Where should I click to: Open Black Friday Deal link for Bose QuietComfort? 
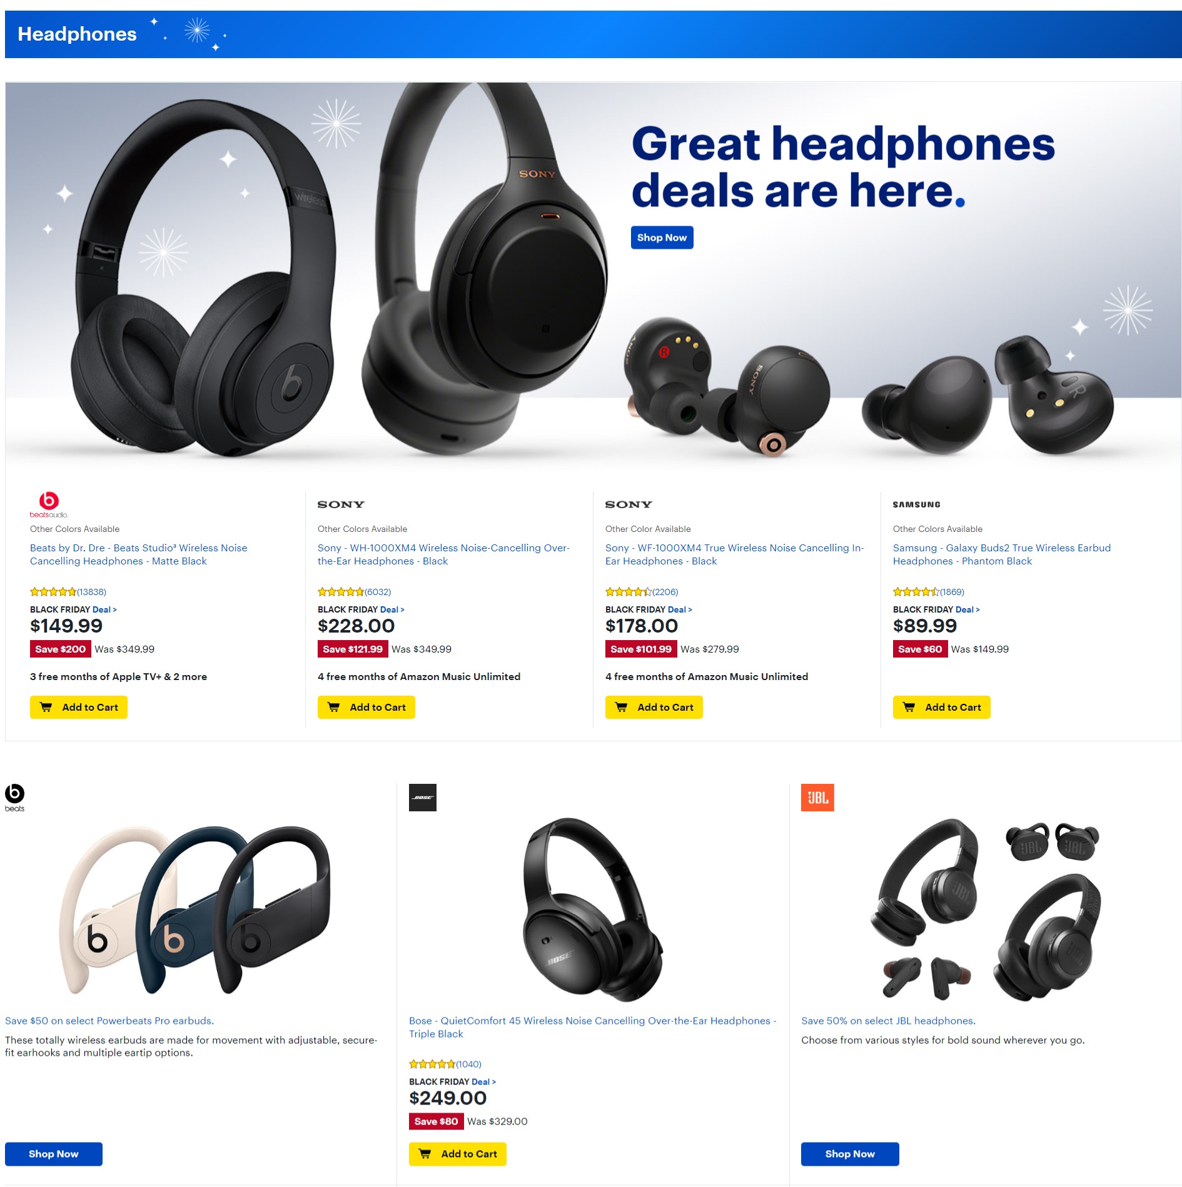pos(483,1082)
